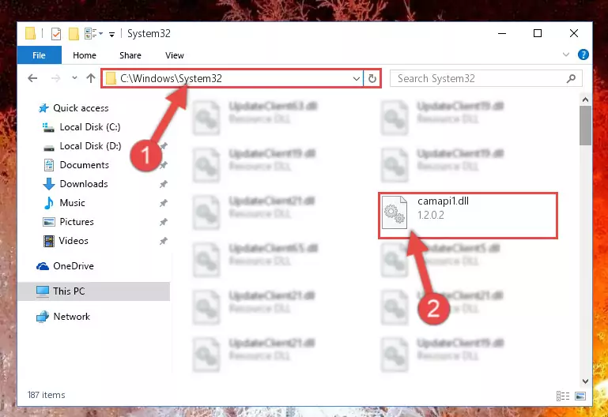Switch to the Home ribbon tab
This screenshot has width=608, height=417.
84,55
